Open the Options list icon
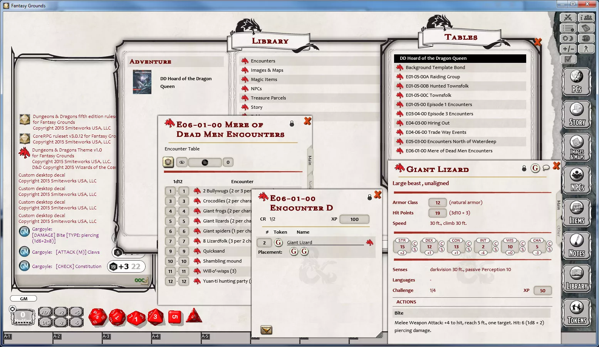599x347 pixels. point(568,28)
